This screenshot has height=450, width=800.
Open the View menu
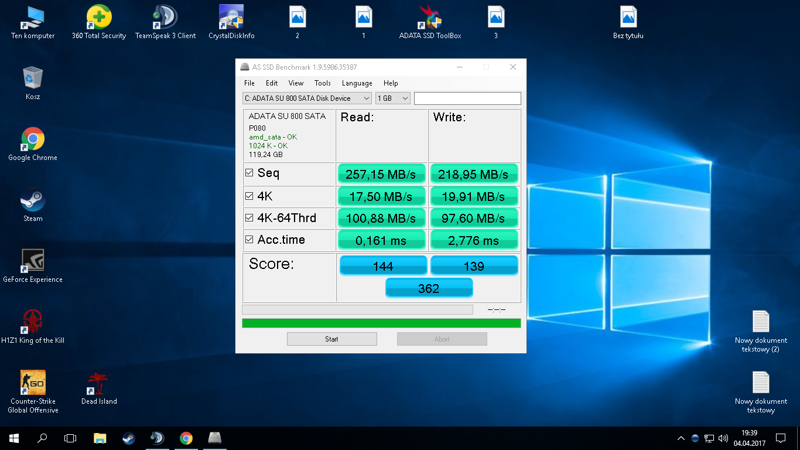point(296,83)
